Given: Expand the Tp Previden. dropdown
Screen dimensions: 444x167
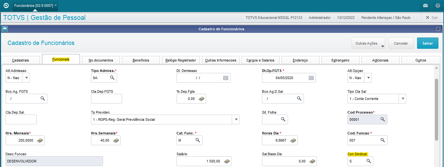Looking at the screenshot, I should pyautogui.click(x=236, y=119).
